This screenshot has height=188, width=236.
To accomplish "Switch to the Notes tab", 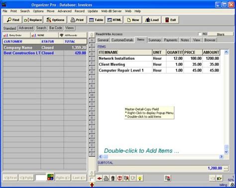I will point(185,40).
